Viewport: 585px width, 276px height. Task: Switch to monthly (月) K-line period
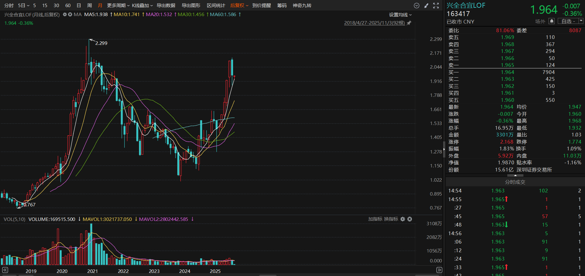[x=100, y=6]
